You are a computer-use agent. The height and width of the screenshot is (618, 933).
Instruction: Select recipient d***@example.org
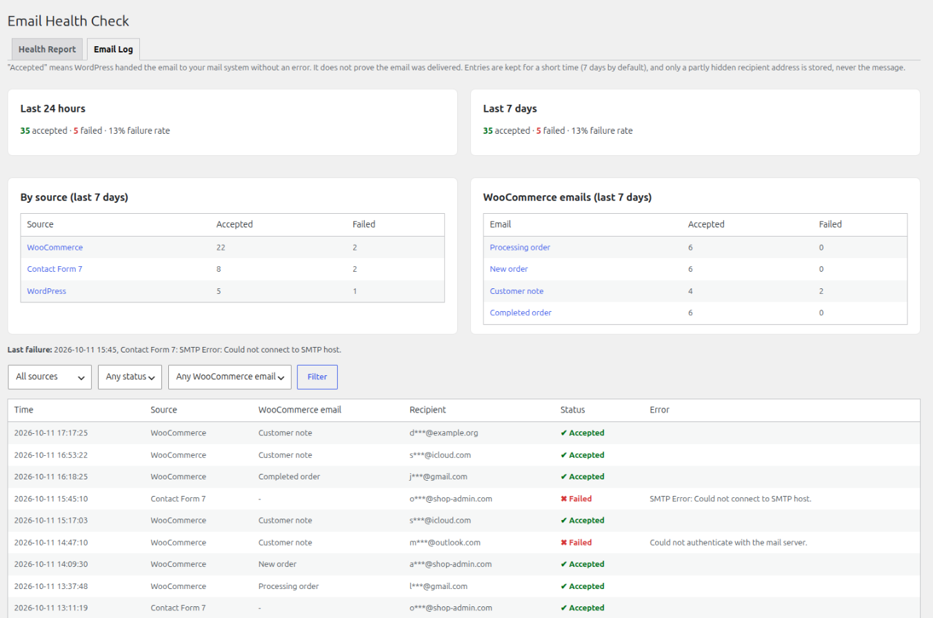[x=443, y=433]
